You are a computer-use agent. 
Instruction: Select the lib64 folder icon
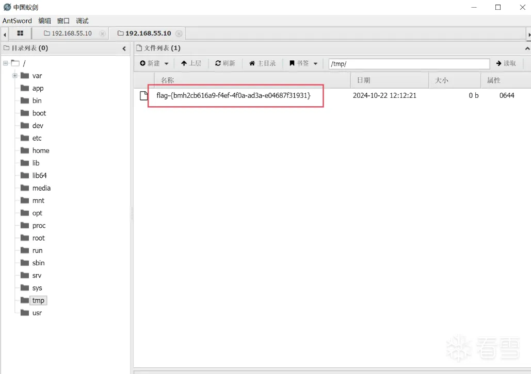click(x=25, y=176)
